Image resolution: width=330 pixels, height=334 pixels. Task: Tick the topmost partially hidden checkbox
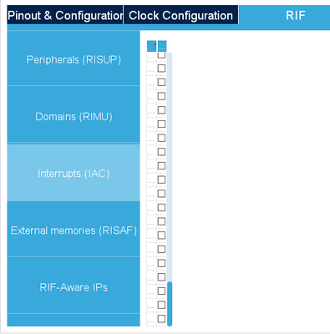(x=161, y=55)
